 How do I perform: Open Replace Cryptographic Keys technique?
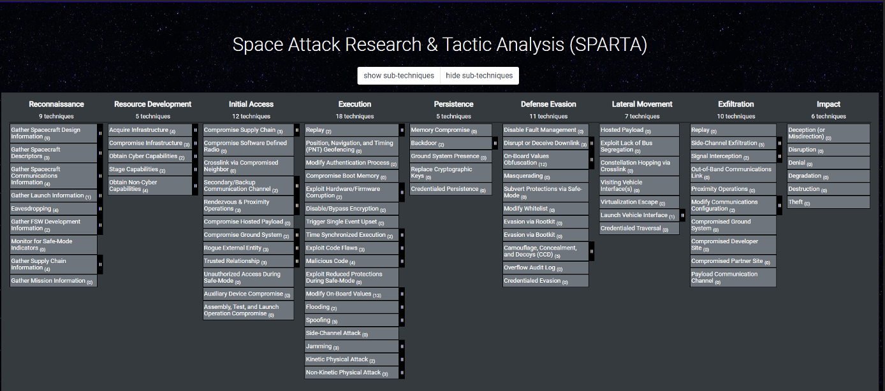[451, 173]
